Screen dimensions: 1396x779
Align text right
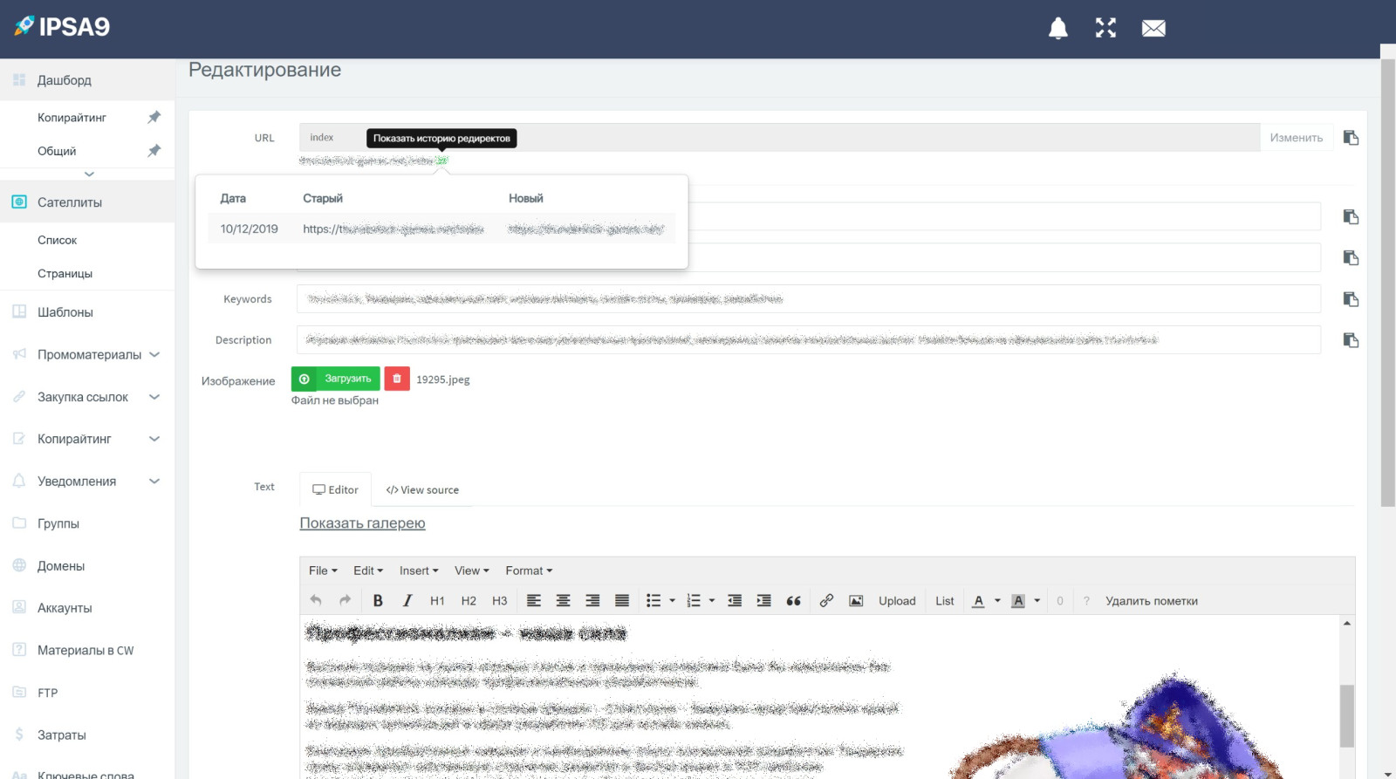click(592, 600)
